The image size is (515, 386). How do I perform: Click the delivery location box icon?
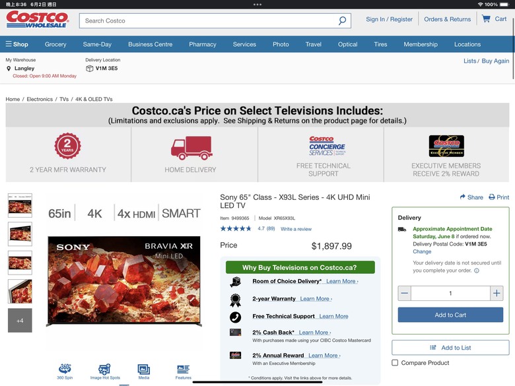[x=89, y=68]
